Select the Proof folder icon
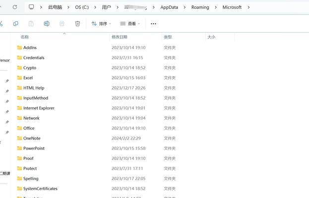Screen dimensions: 309x198 point(19,158)
